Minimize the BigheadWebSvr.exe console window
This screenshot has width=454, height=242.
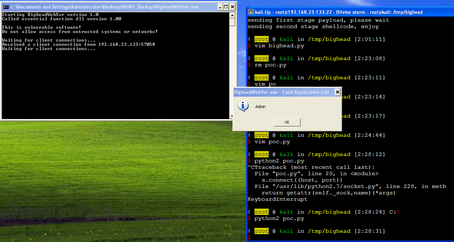point(219,7)
